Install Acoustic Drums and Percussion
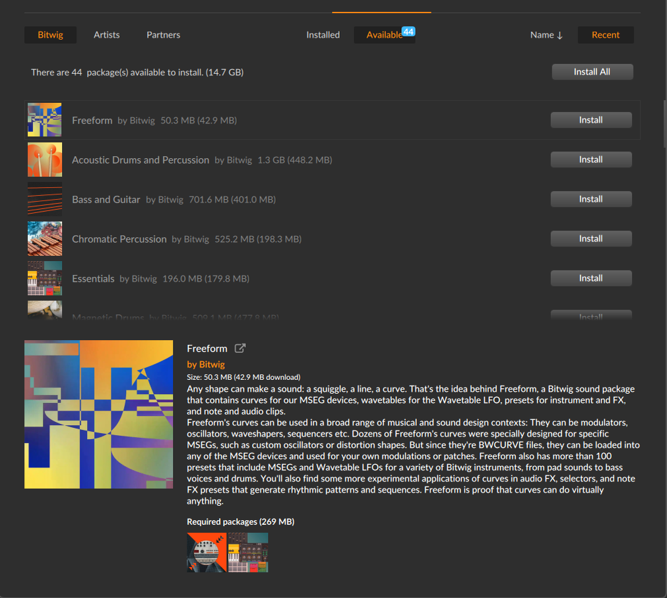 [591, 160]
